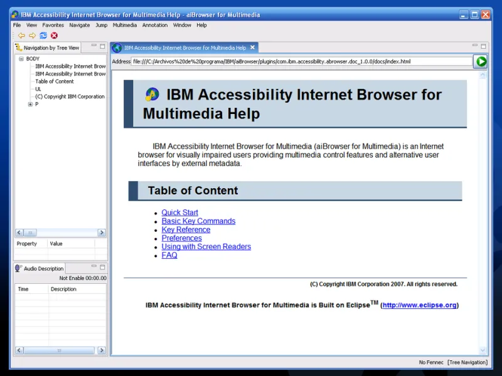502x376 pixels.
Task: Open the Window menu
Action: 182,25
